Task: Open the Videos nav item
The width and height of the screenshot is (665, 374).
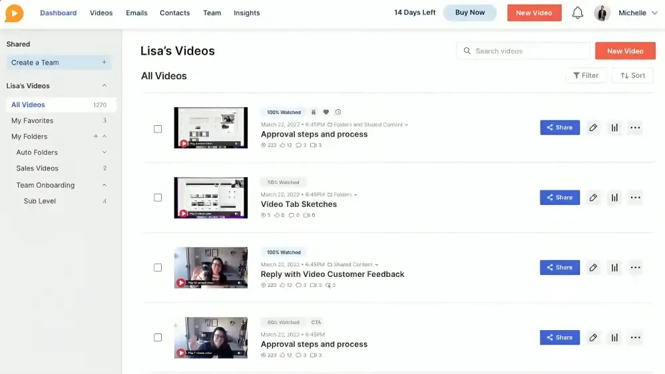Action: pos(101,13)
